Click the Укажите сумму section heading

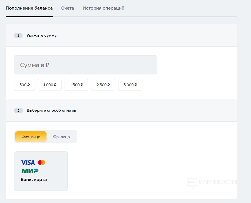point(41,36)
